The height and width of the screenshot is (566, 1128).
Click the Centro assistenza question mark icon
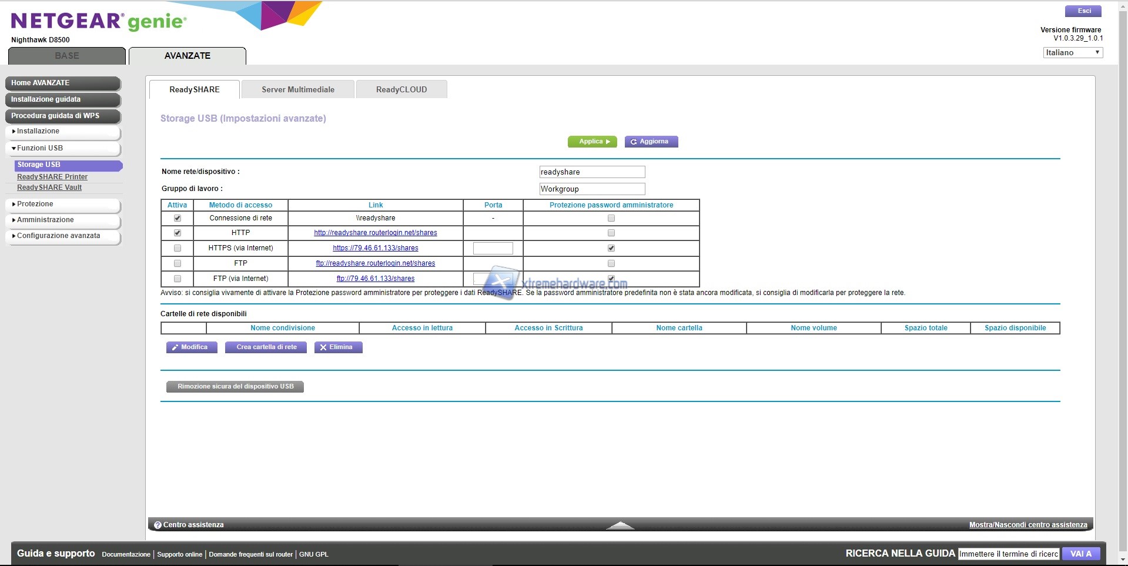[158, 525]
